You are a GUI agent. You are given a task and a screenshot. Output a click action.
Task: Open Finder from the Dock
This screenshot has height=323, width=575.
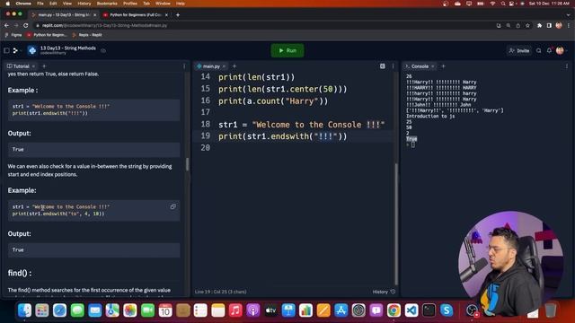point(24,310)
